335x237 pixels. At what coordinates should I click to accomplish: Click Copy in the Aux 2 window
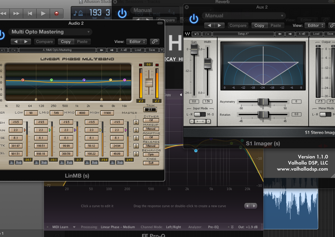coord(259,26)
